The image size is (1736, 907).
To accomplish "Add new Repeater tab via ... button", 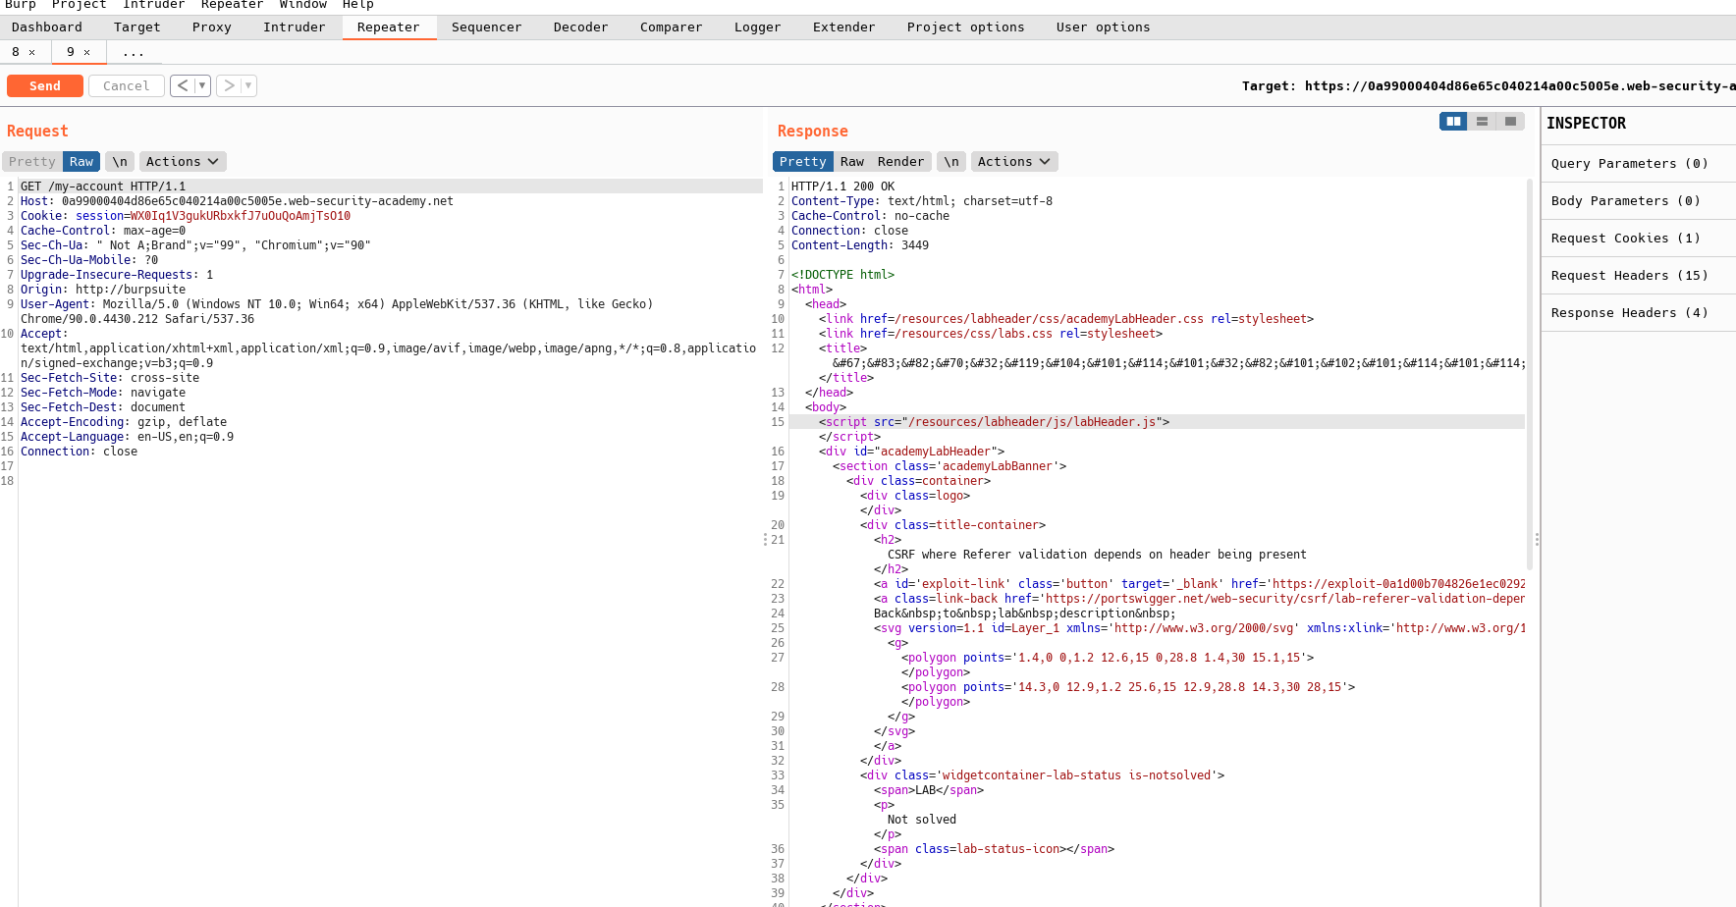I will 134,52.
